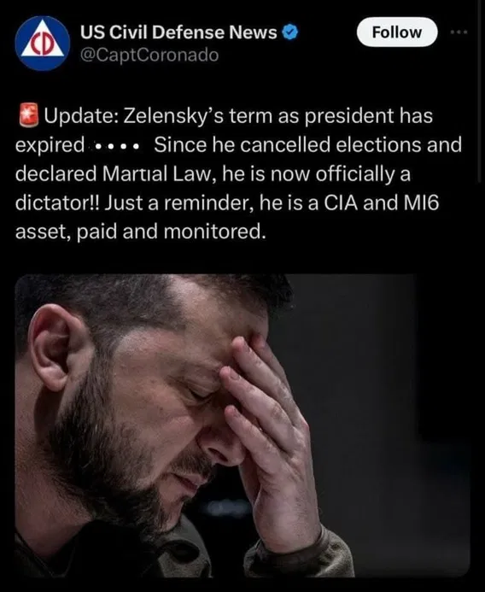Open the attached photo of the man
The height and width of the screenshot is (592, 485).
[x=242, y=425]
